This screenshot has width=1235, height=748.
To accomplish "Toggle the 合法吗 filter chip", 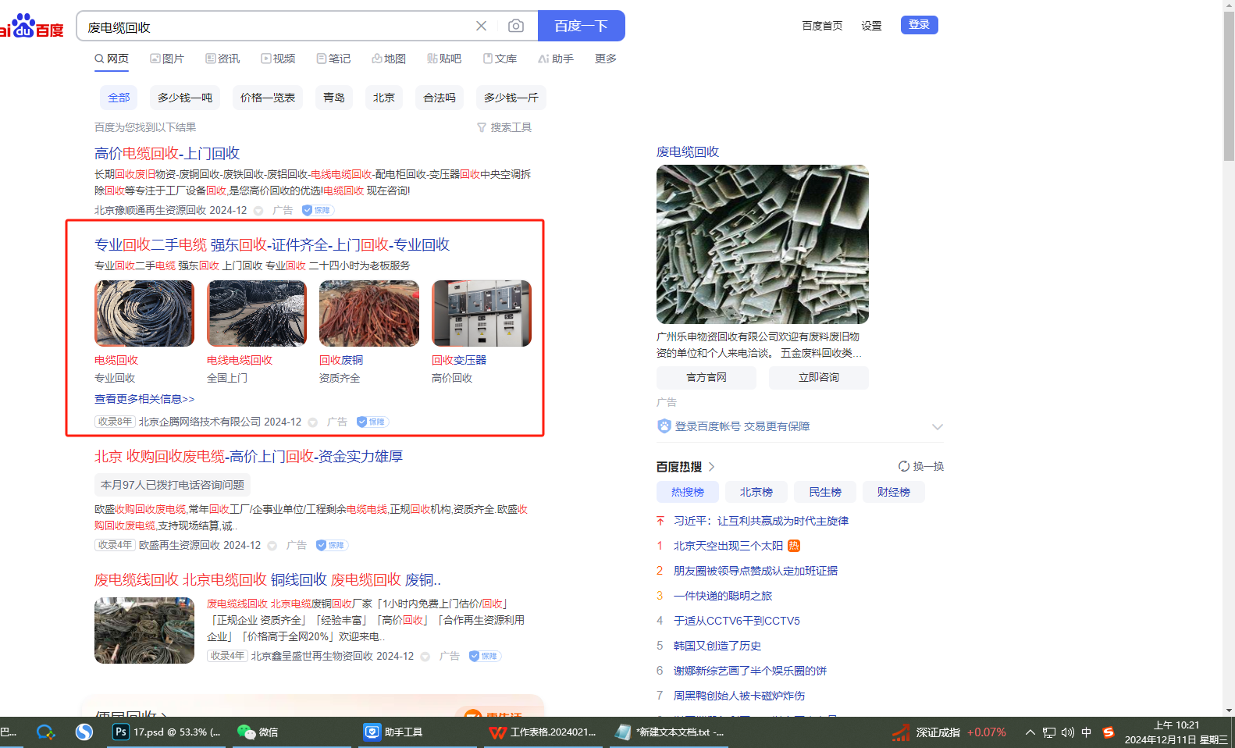I will pyautogui.click(x=439, y=98).
